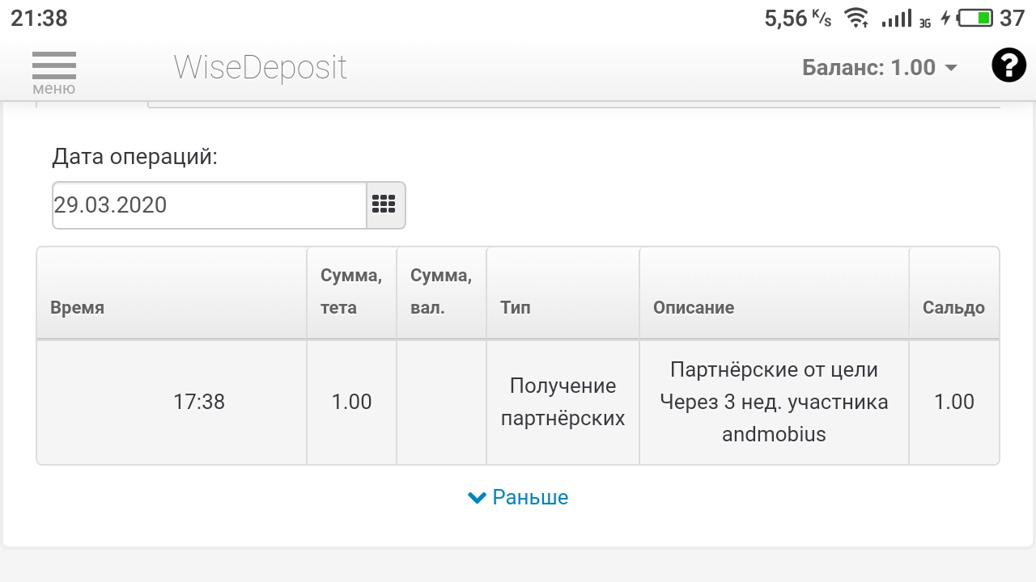Click the Сумма, вал. column header
The height and width of the screenshot is (582, 1036).
(441, 293)
